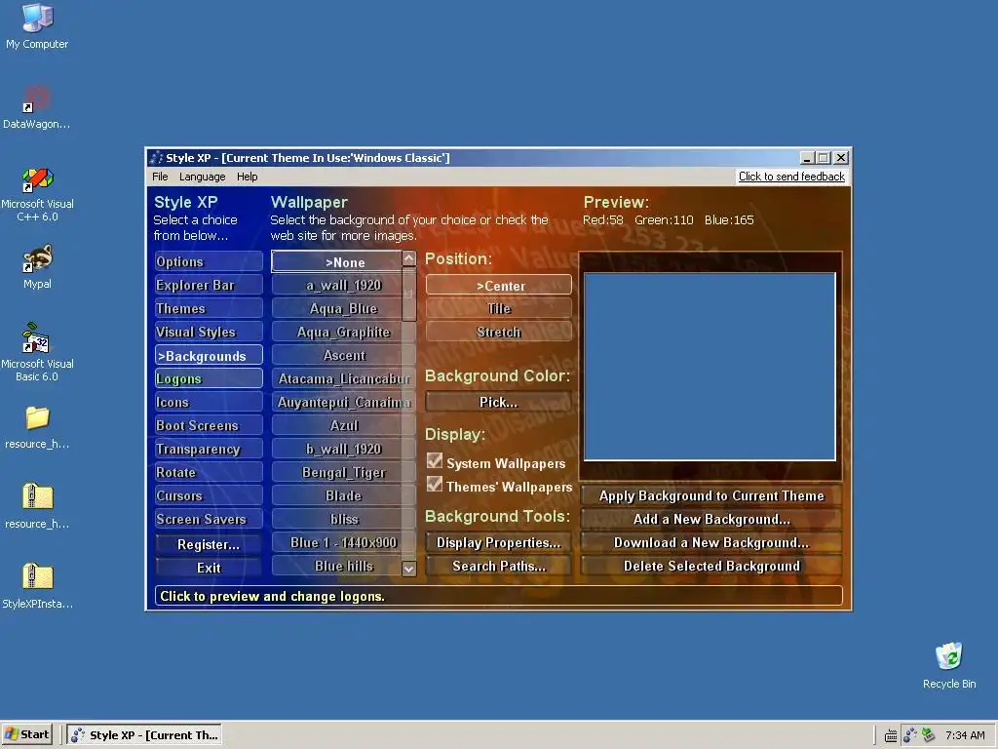The width and height of the screenshot is (998, 749).
Task: Open the Icons section
Action: point(209,402)
